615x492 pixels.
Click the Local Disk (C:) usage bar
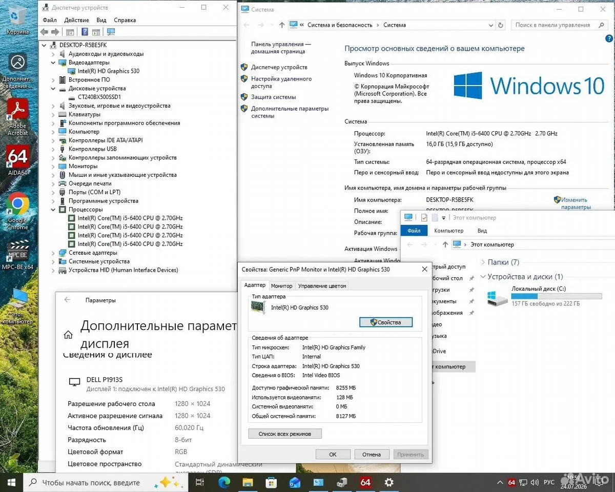[x=557, y=296]
